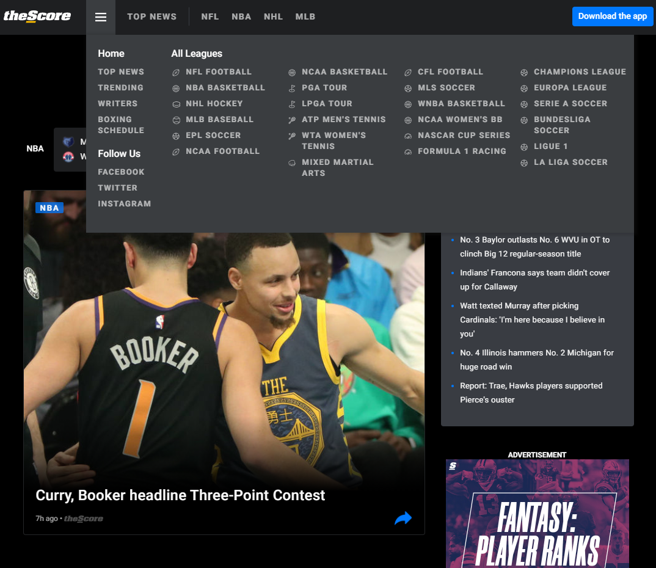Click the soccer icon beside Europa League
This screenshot has width=656, height=568.
tap(524, 89)
